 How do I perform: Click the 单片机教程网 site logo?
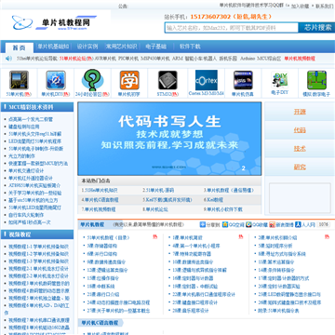(55, 22)
